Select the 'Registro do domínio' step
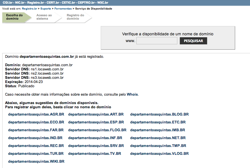The width and height of the screenshot is (250, 168). click(x=75, y=17)
